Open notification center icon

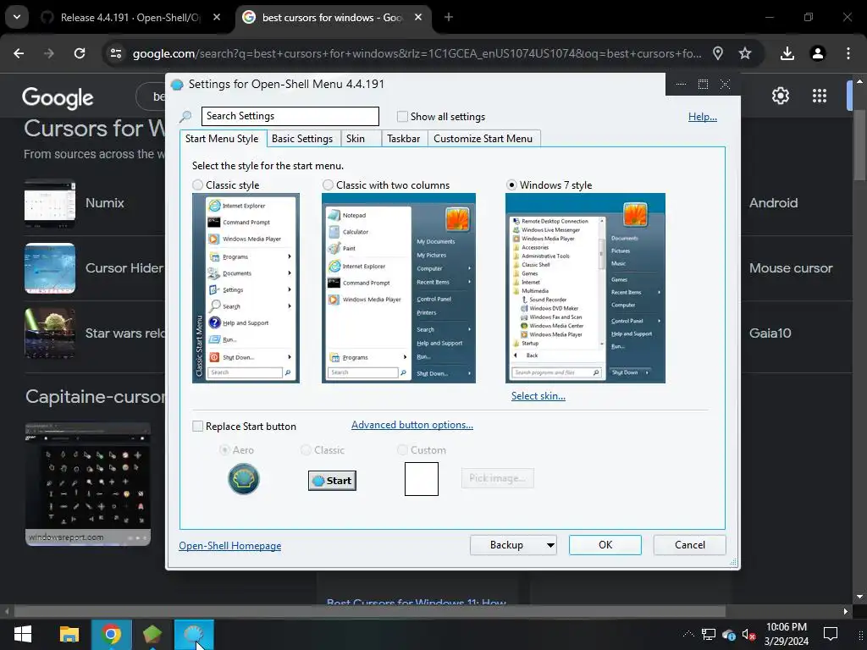tap(831, 634)
